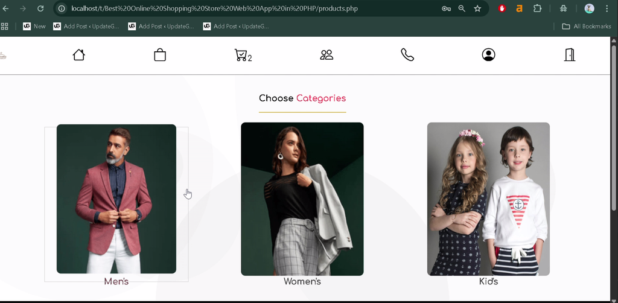The height and width of the screenshot is (303, 618).
Task: Open the shopping bag products icon
Action: (159, 55)
